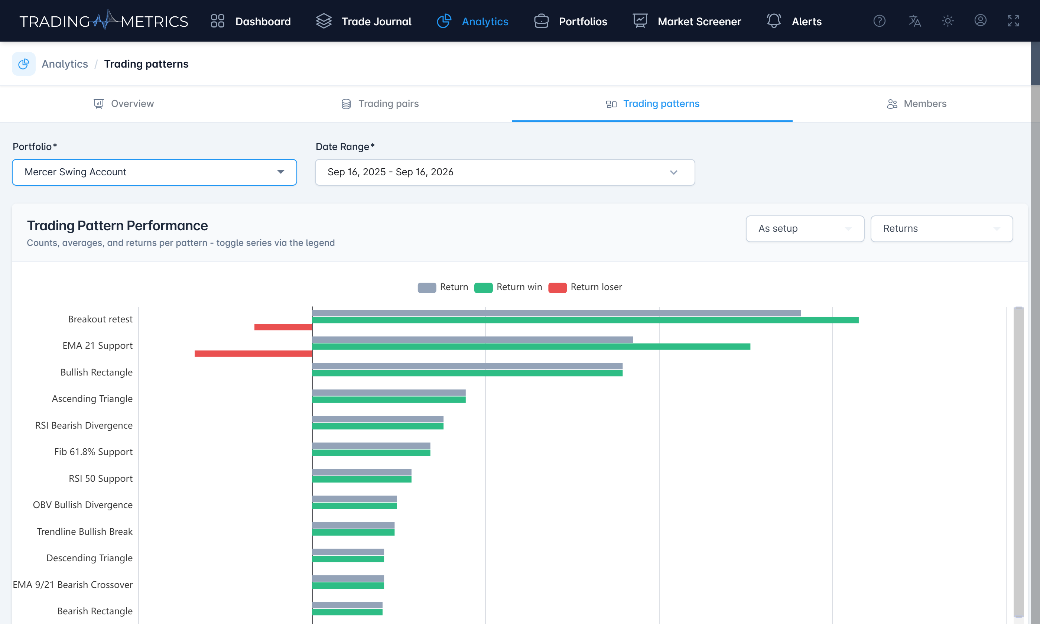This screenshot has height=624, width=1040.
Task: Open language translation icon
Action: click(x=914, y=20)
